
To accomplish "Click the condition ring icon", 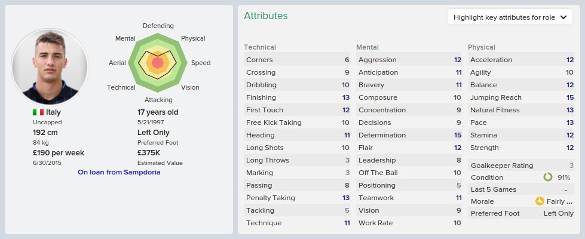I will pyautogui.click(x=547, y=177).
